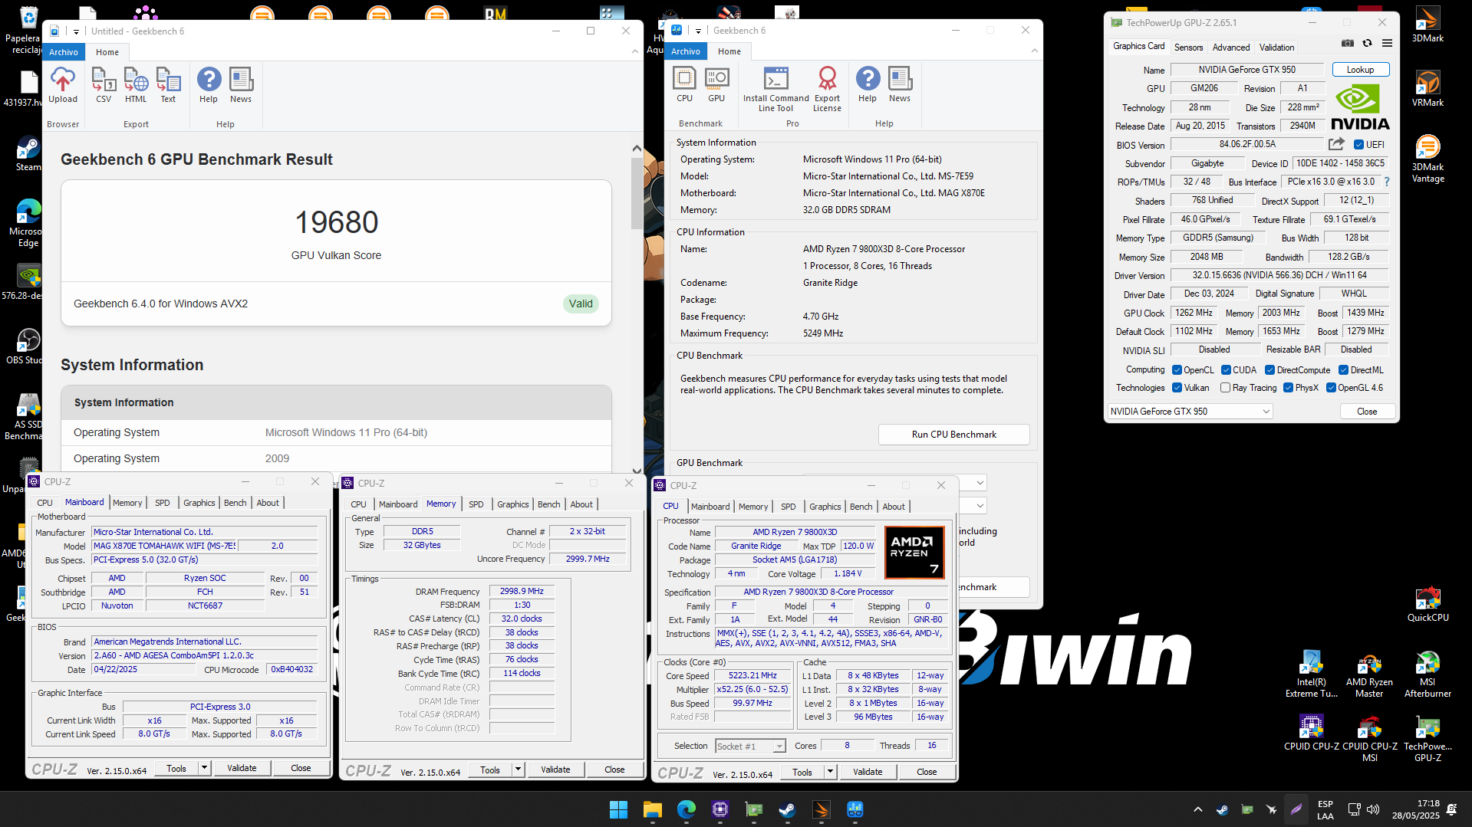Click Run CPU Benchmark button
Viewport: 1472px width, 827px height.
coord(953,435)
